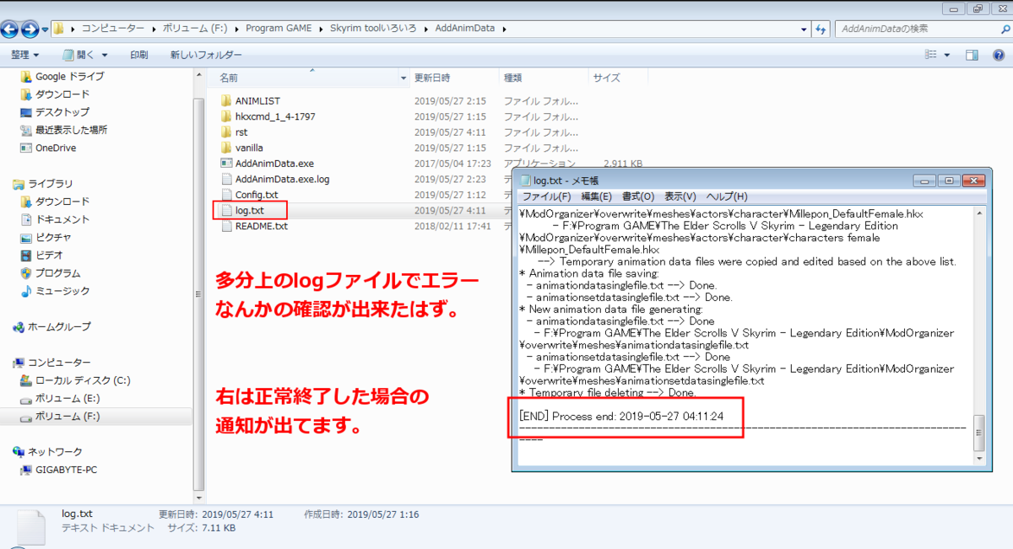This screenshot has width=1013, height=549.
Task: Open GIGABYTE-PC network computer
Action: (x=59, y=470)
